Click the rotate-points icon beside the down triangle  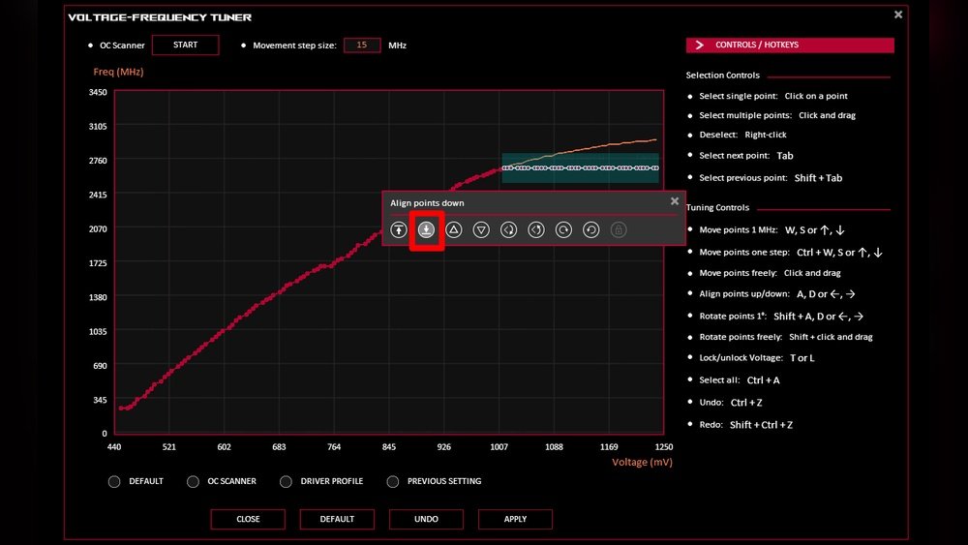coord(508,229)
